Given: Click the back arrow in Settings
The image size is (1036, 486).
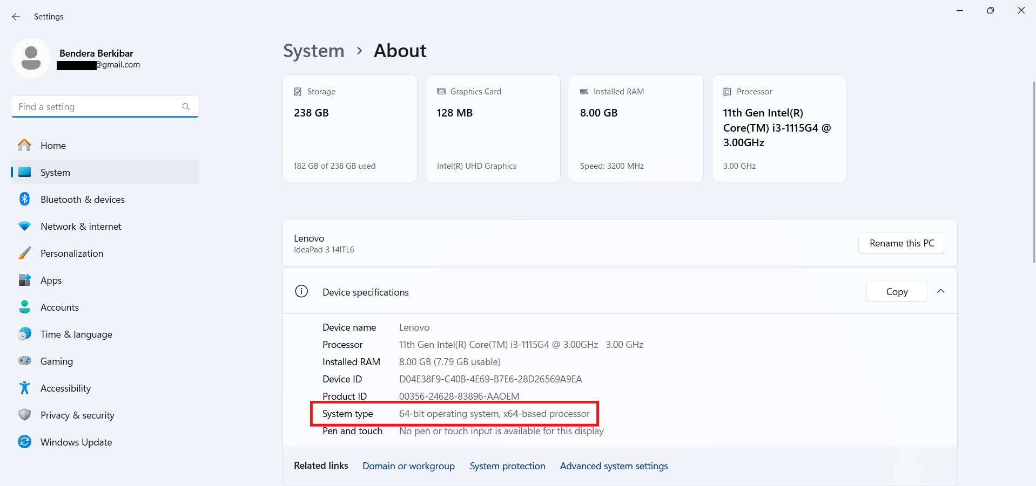Looking at the screenshot, I should [16, 17].
